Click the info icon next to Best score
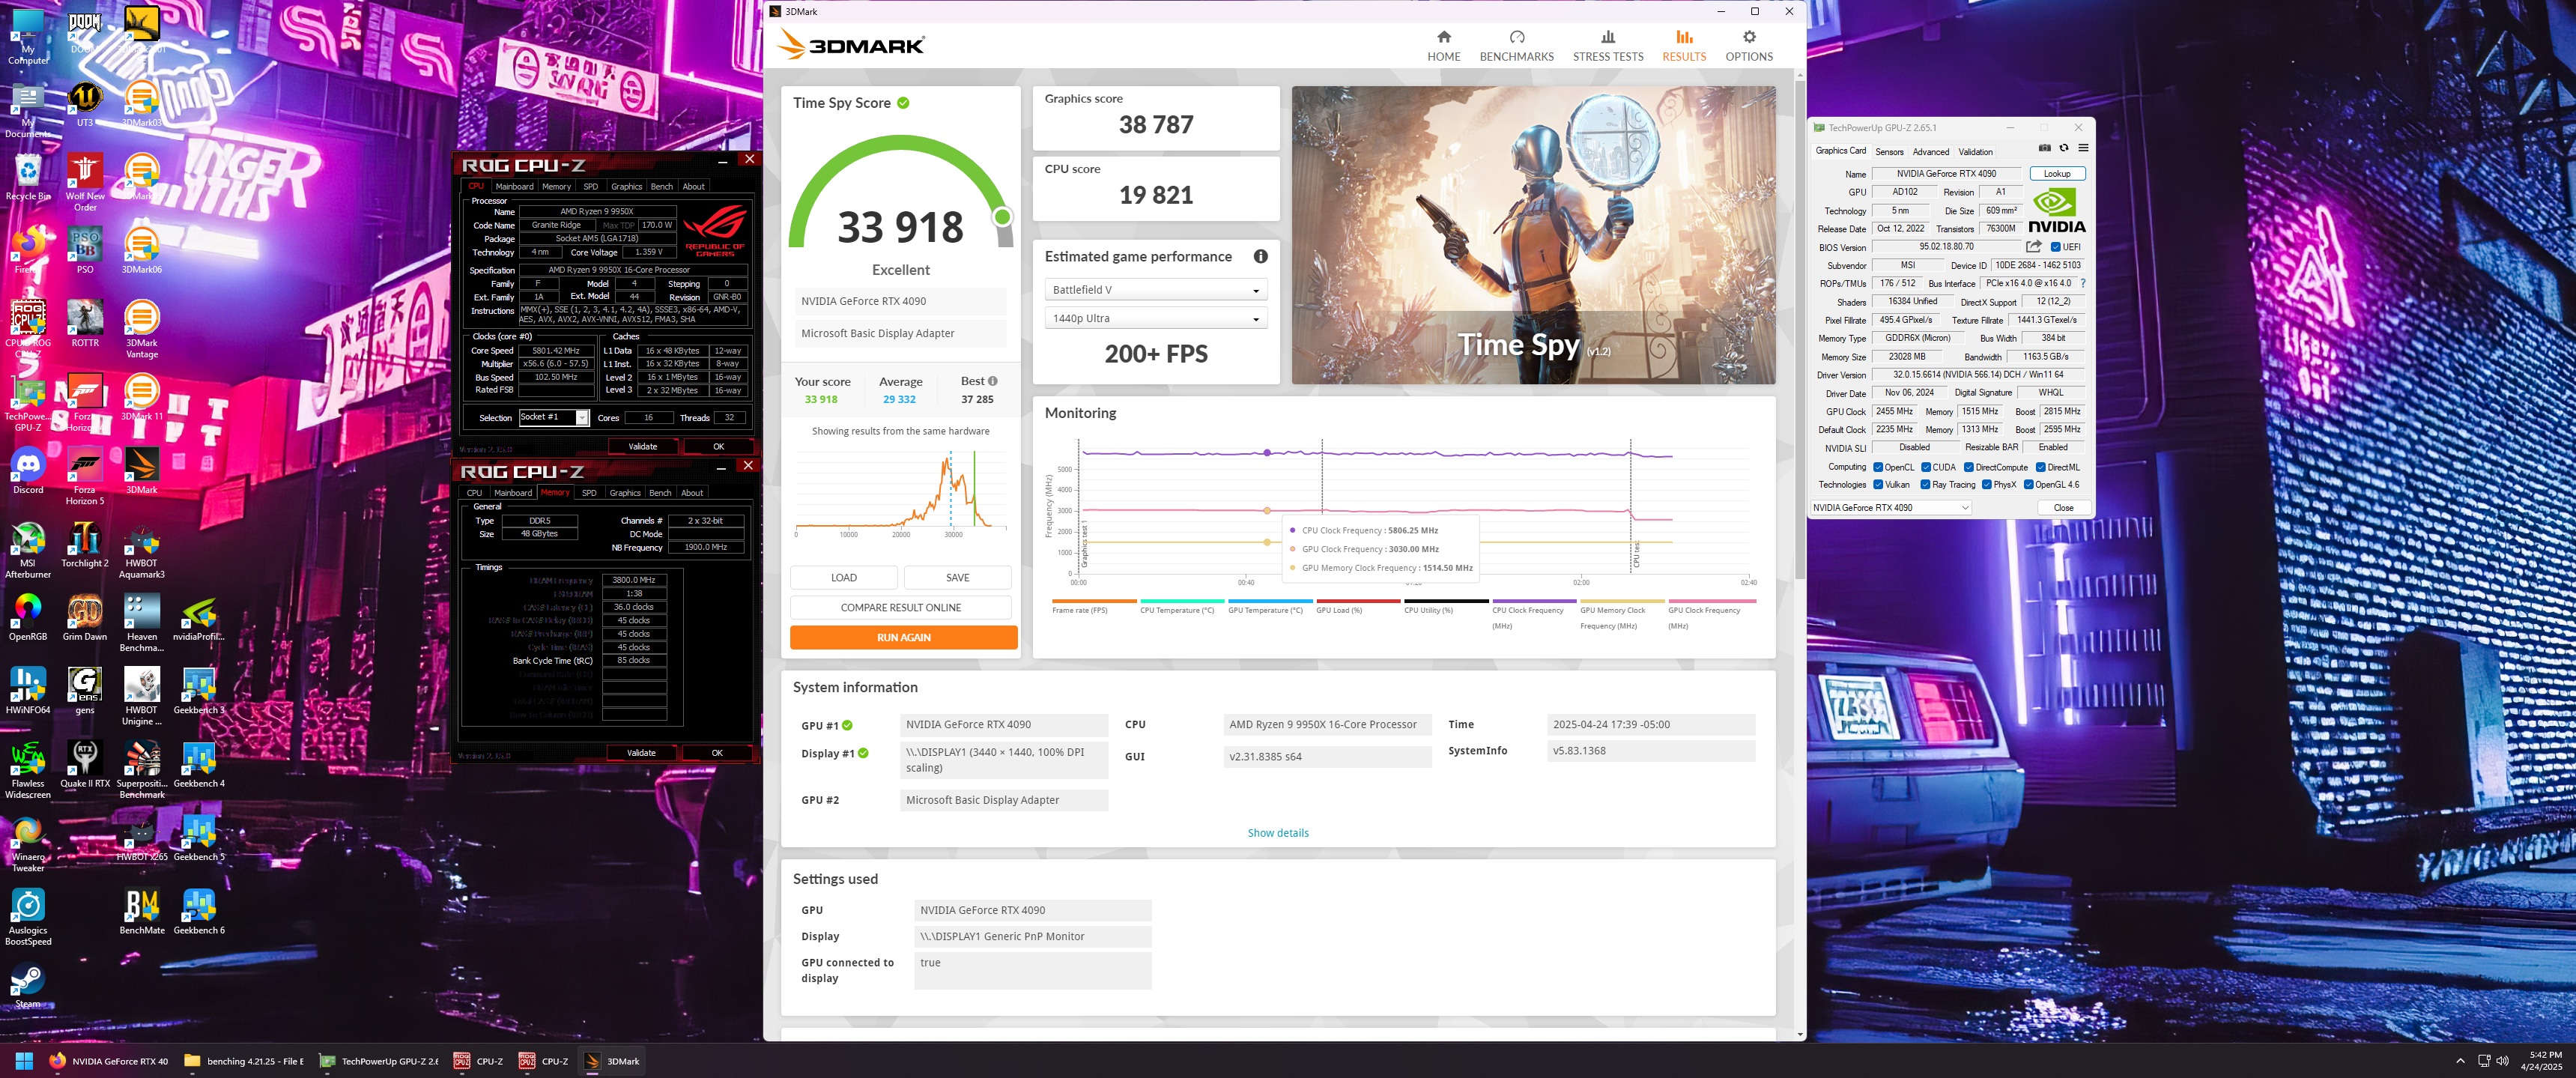Image resolution: width=2576 pixels, height=1078 pixels. click(992, 381)
